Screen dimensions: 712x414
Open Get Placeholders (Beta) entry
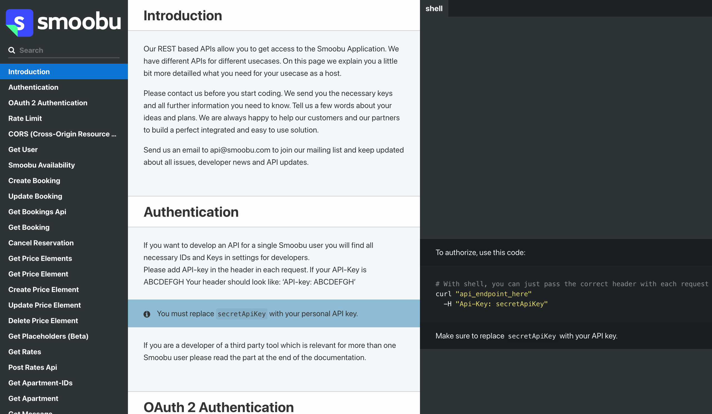(64, 336)
